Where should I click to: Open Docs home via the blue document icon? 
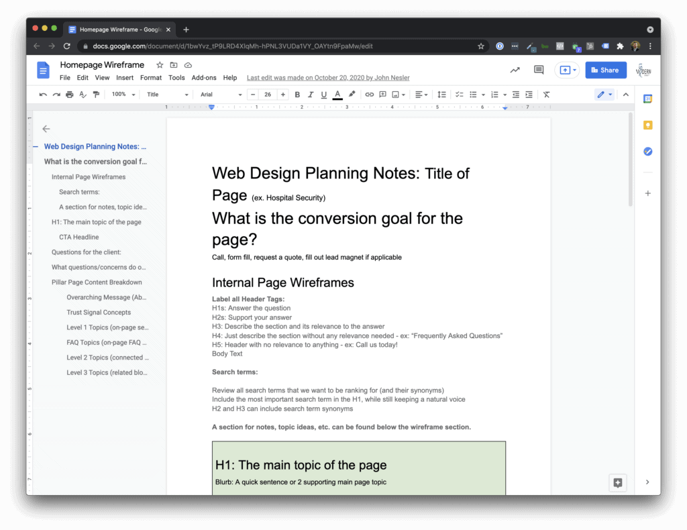click(x=42, y=70)
